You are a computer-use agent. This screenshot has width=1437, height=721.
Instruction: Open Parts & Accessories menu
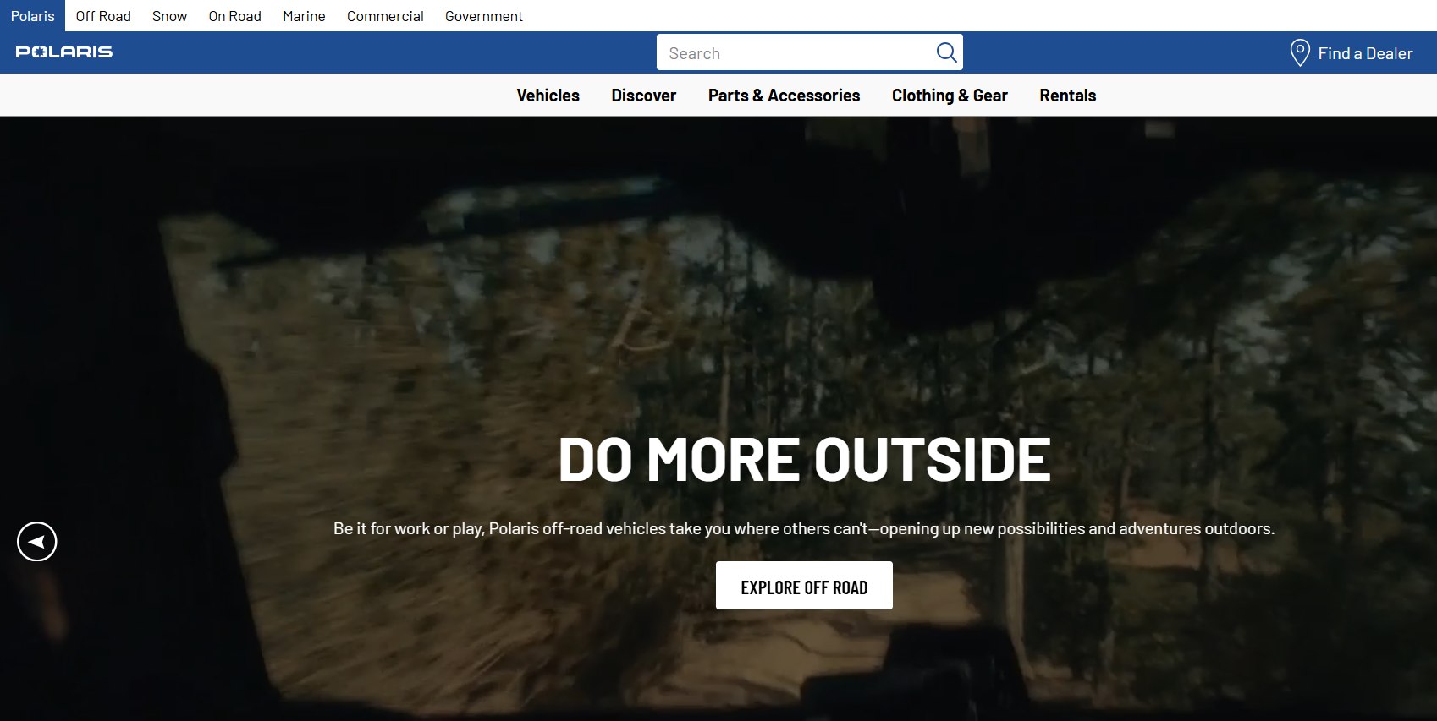click(x=784, y=96)
